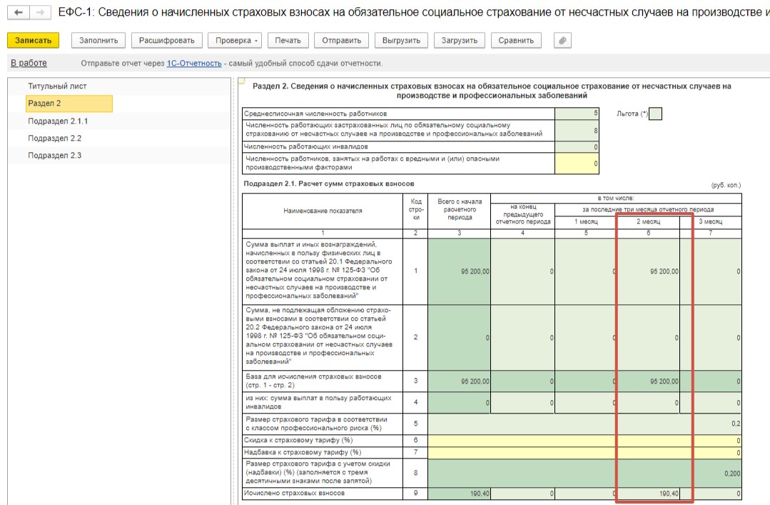This screenshot has height=505, width=770.
Task: Click the Всего с начала расчетного периода header
Action: [459, 209]
